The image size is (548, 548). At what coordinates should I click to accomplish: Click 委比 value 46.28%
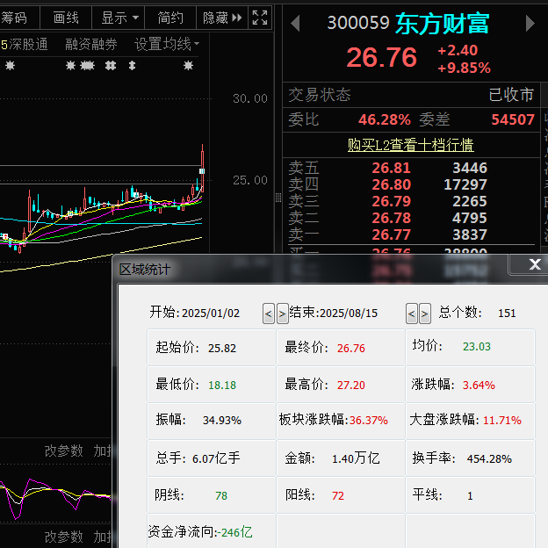click(385, 119)
